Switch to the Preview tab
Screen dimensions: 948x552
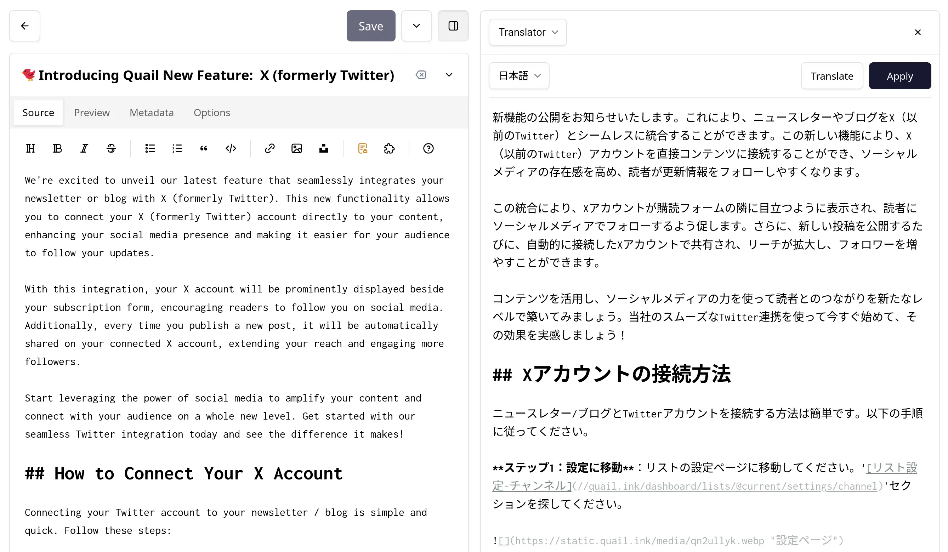92,112
